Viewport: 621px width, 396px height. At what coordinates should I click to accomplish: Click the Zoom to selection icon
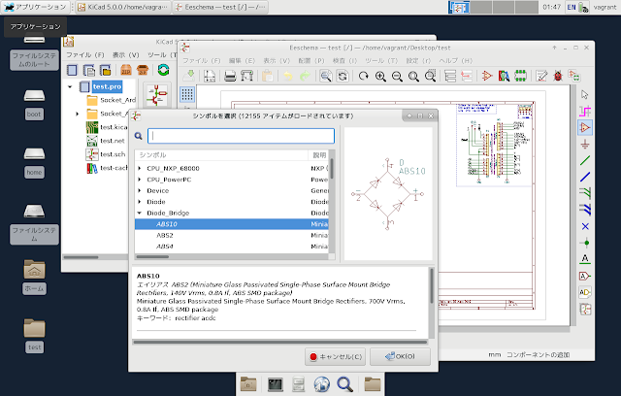coord(431,76)
